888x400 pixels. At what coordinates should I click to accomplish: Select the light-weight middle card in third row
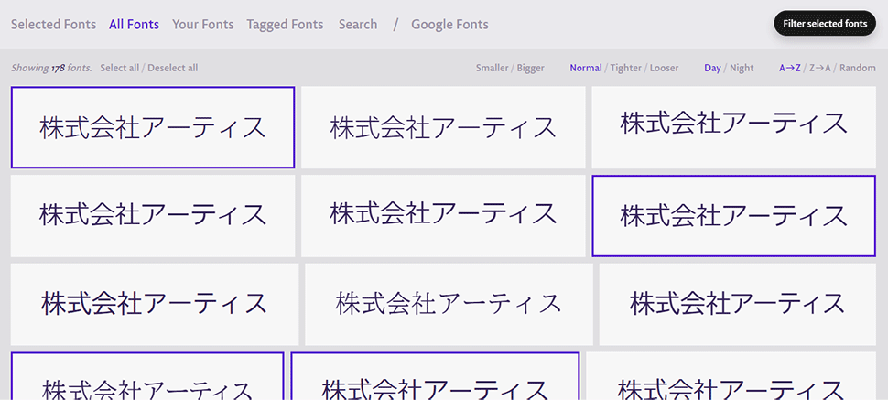point(449,304)
